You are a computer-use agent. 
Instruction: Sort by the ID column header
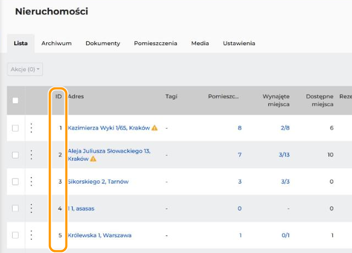click(58, 97)
